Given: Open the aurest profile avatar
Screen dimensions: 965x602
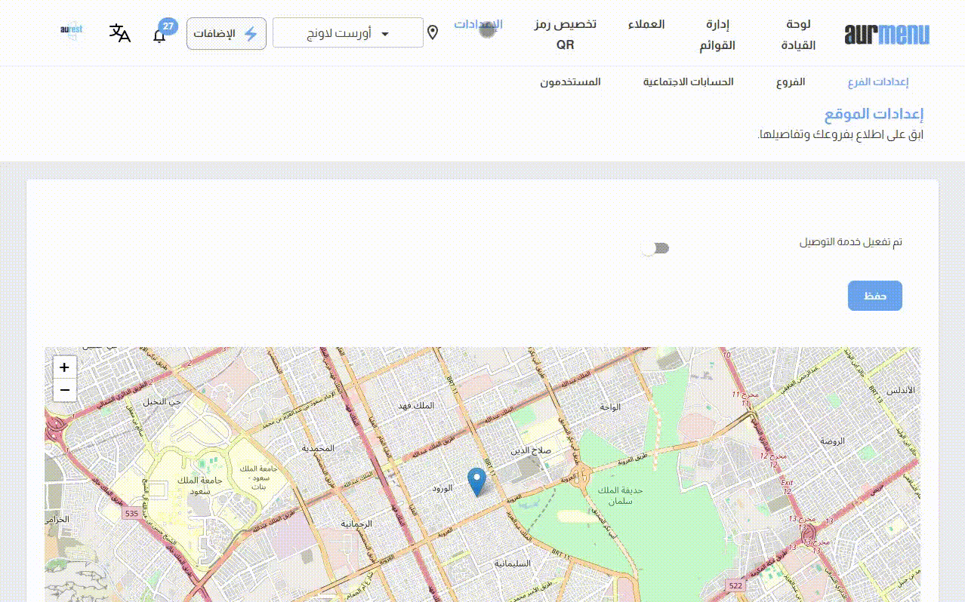Looking at the screenshot, I should point(72,32).
